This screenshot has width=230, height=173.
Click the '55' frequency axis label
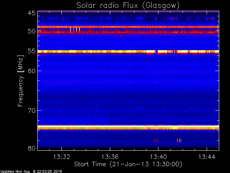pos(32,51)
